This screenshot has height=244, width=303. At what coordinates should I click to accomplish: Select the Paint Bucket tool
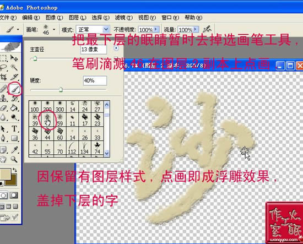(x=14, y=107)
